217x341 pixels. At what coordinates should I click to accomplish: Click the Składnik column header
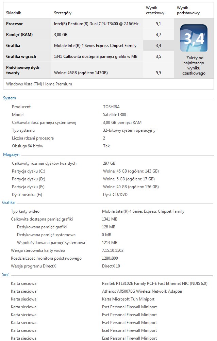coord(14,13)
